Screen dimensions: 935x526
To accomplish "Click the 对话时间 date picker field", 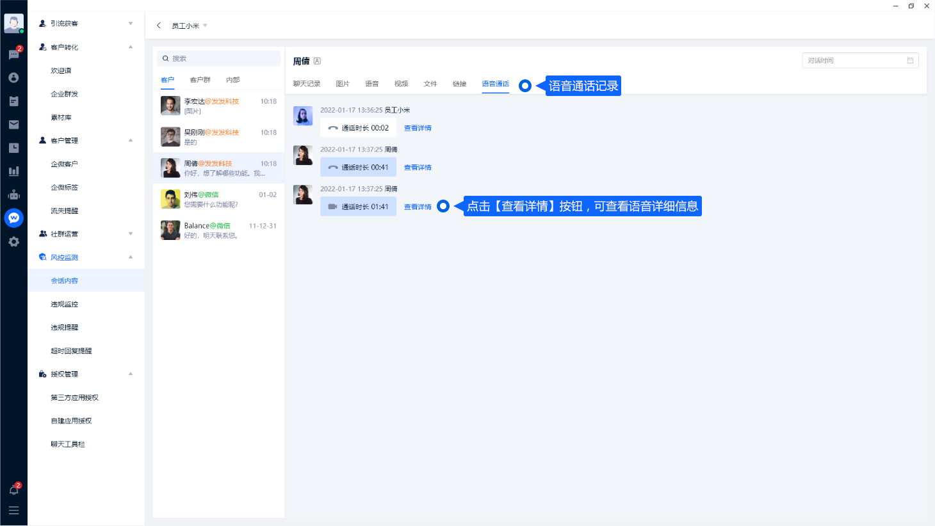I will [859, 61].
